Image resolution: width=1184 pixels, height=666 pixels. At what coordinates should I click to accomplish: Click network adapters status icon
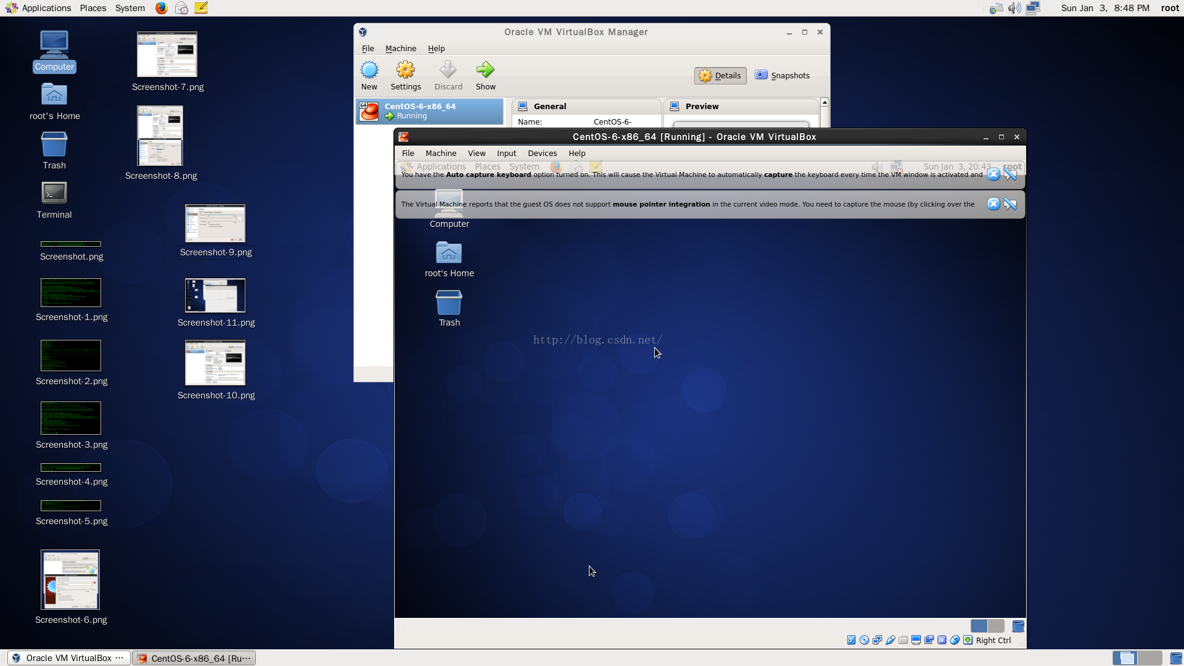pos(877,640)
